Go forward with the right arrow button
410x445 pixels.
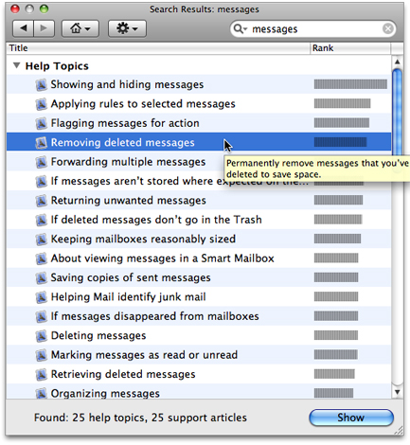click(x=44, y=28)
